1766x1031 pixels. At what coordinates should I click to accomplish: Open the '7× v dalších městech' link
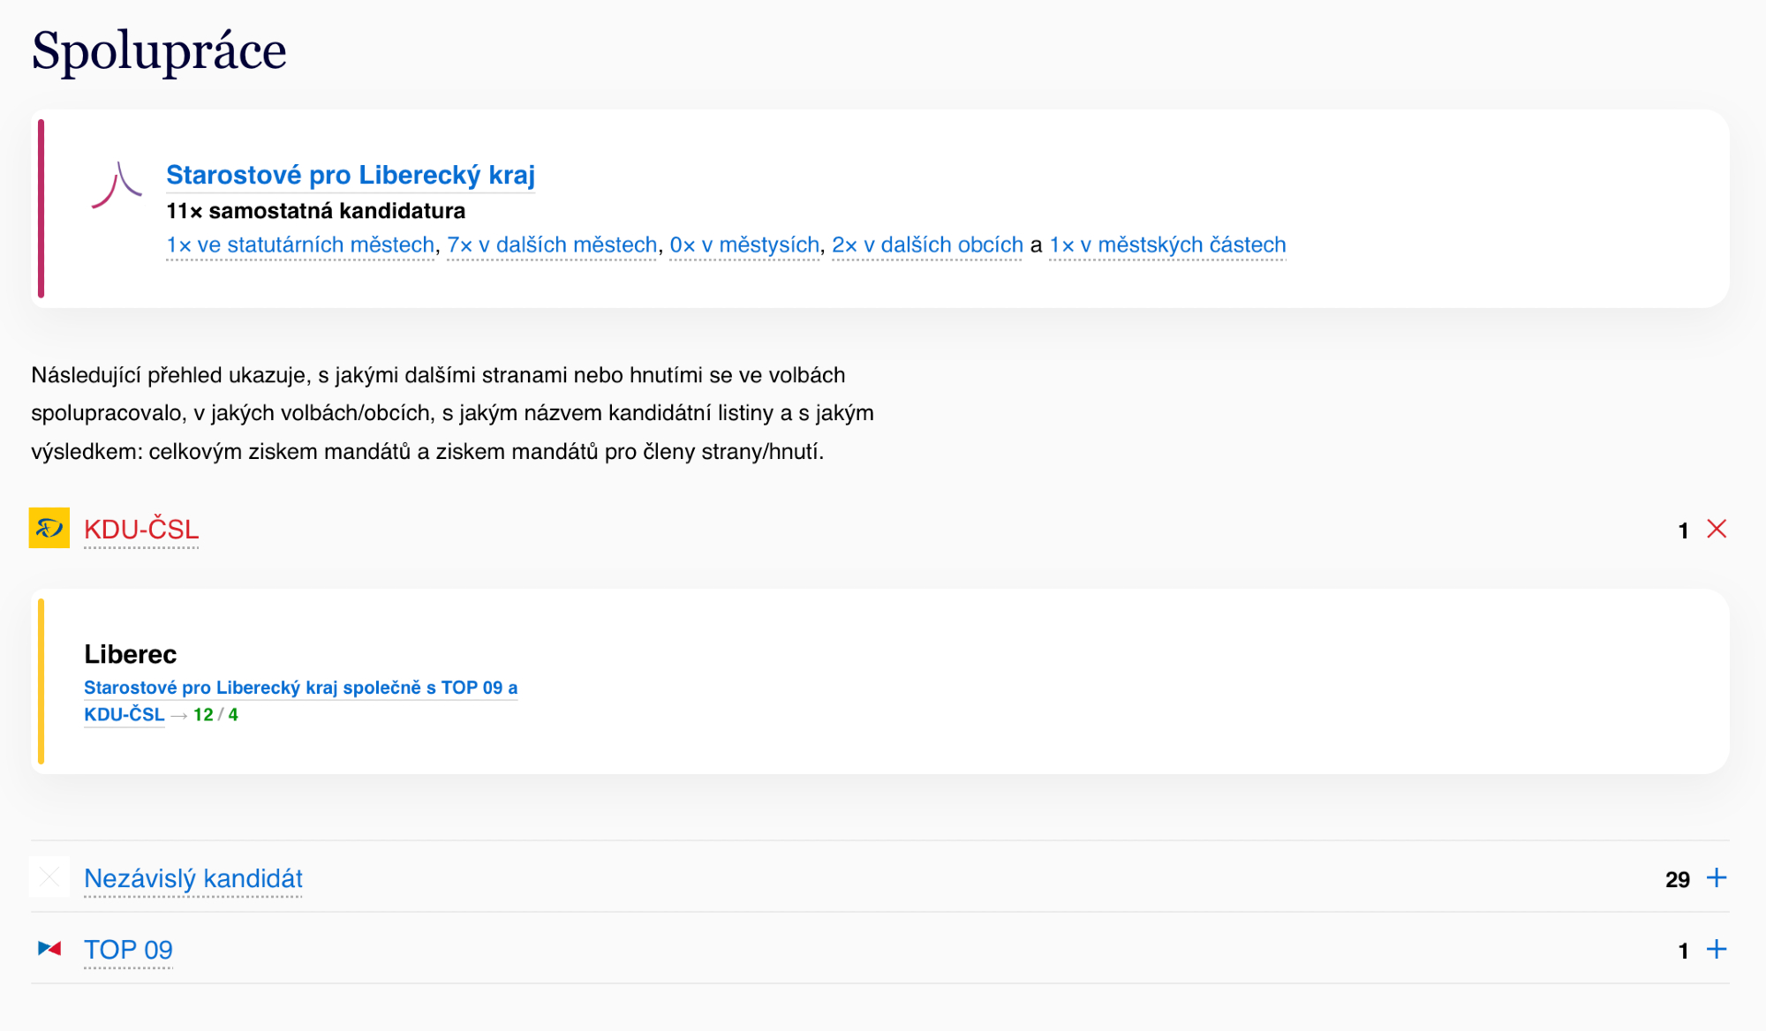point(552,245)
